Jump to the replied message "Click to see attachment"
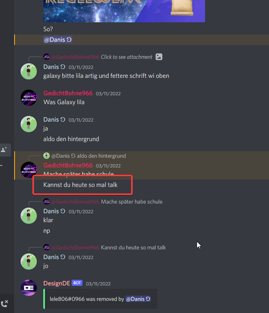This screenshot has height=313, width=269. pyautogui.click(x=127, y=57)
